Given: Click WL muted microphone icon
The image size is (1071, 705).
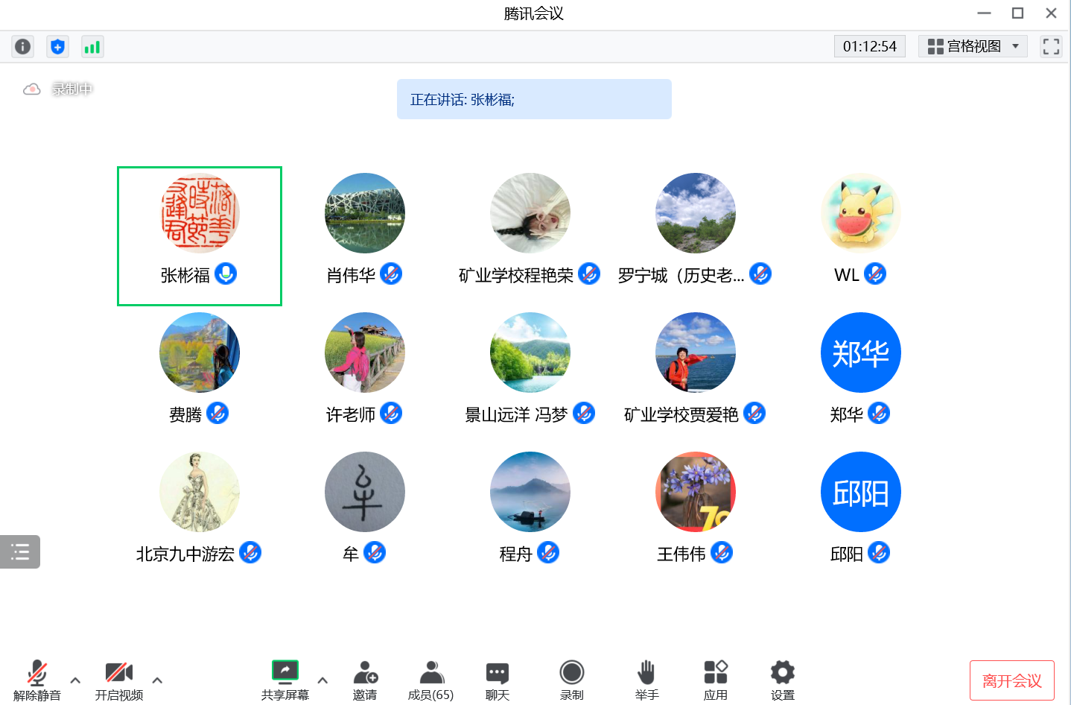Looking at the screenshot, I should click(x=875, y=274).
